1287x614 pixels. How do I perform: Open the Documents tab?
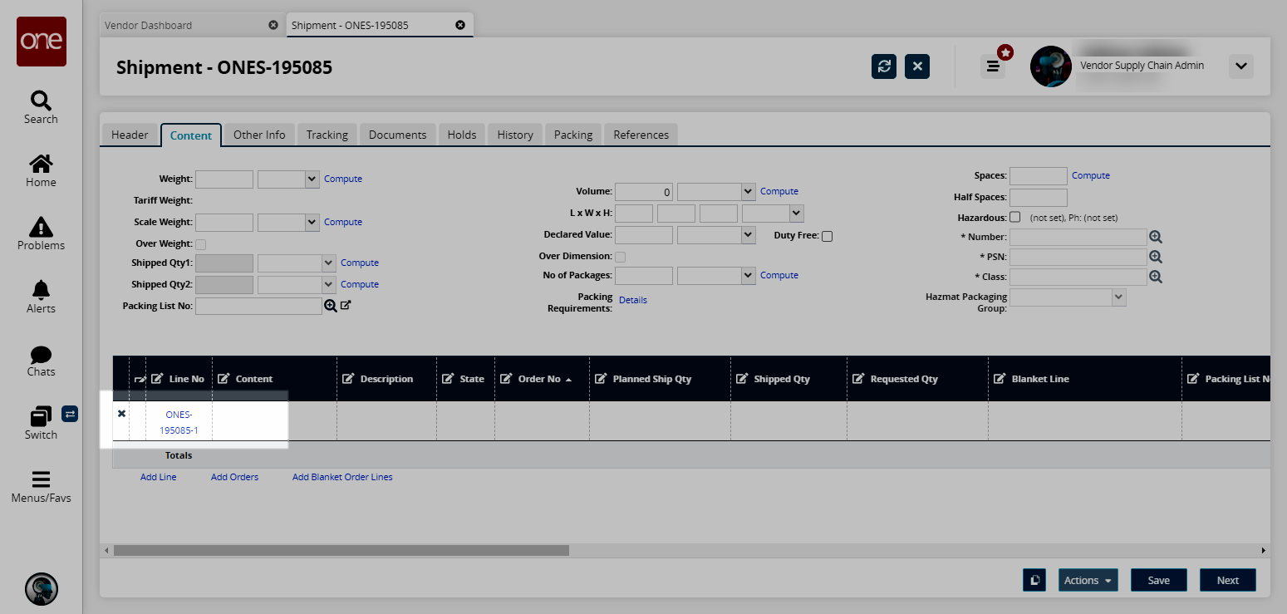click(397, 135)
